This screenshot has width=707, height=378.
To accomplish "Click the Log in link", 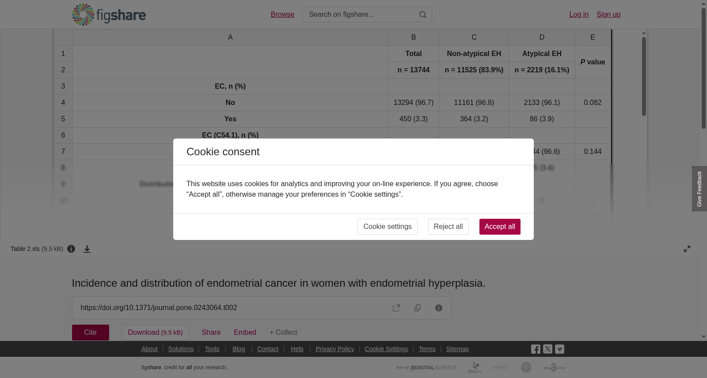I will [579, 15].
